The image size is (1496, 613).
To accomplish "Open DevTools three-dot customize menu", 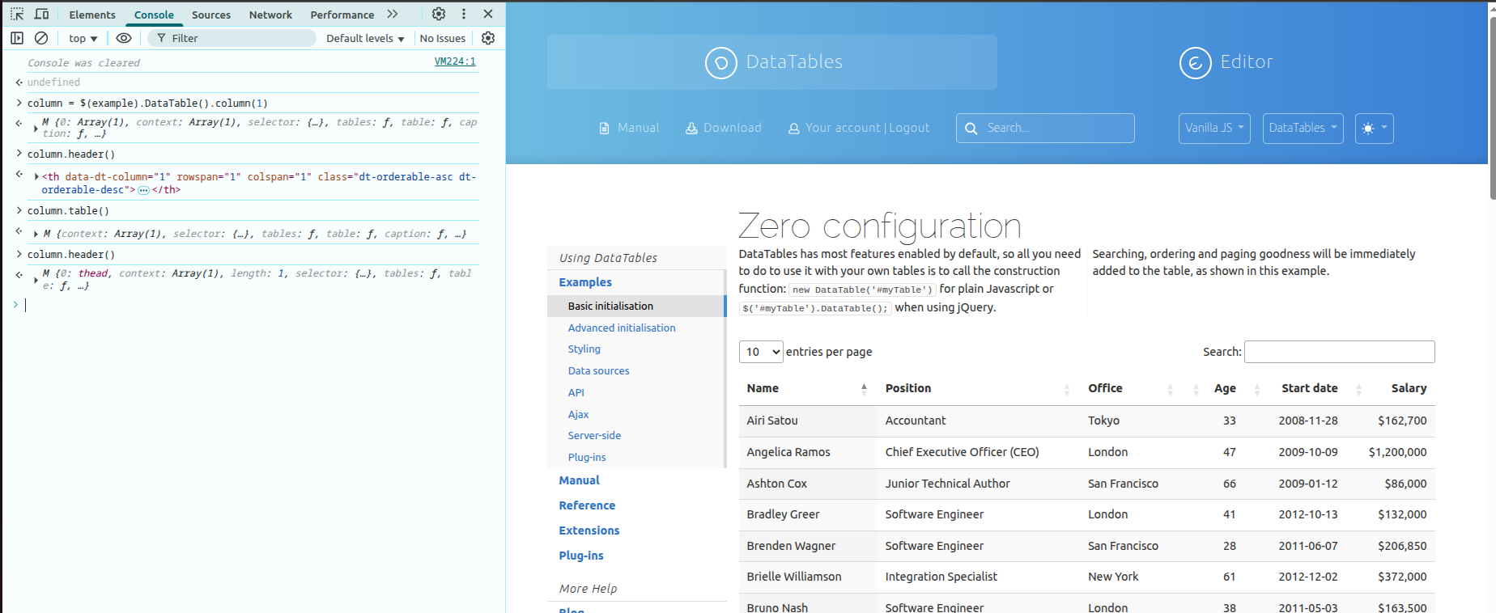I will [x=464, y=14].
